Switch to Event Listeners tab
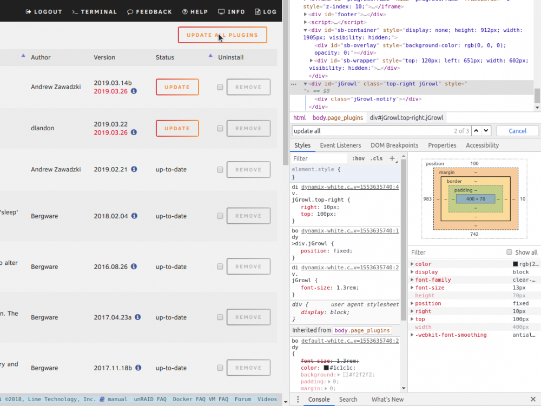Image resolution: width=541 pixels, height=406 pixels. click(340, 145)
